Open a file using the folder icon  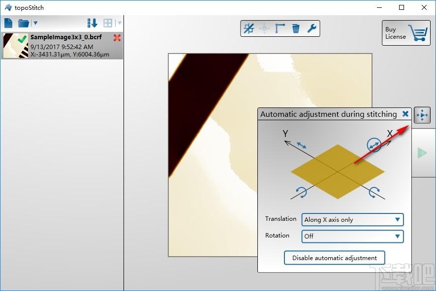tap(24, 23)
